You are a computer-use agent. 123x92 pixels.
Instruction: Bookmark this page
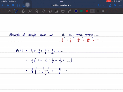(18, 5)
